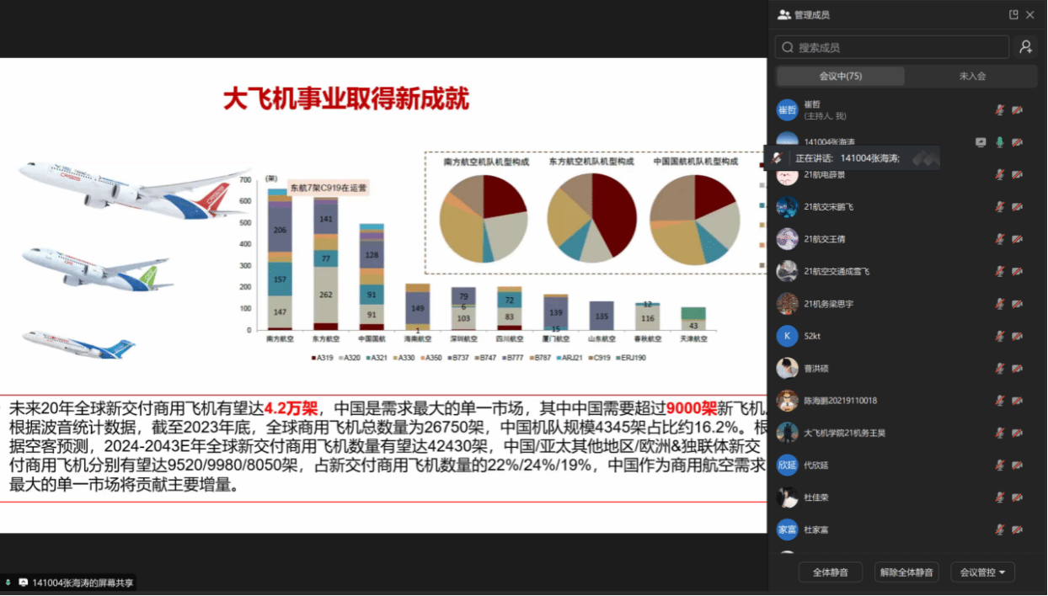Click the invite member icon beside search
Screen dimensions: 1048x596
[x=1025, y=47]
